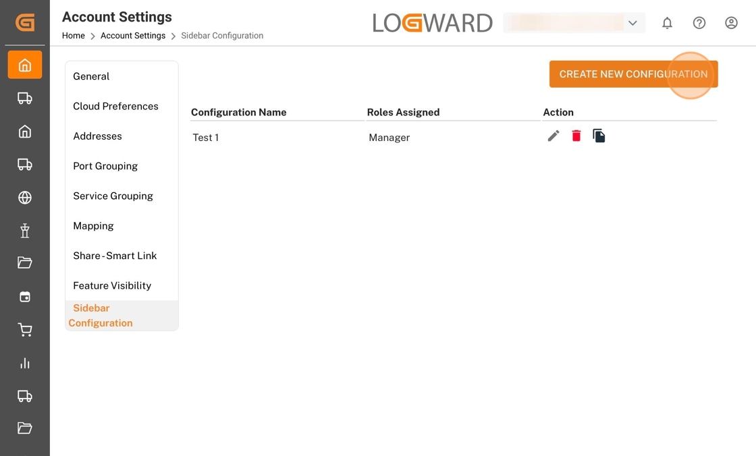
Task: Click the truck icon just below the orange home icon
Action: (24, 98)
